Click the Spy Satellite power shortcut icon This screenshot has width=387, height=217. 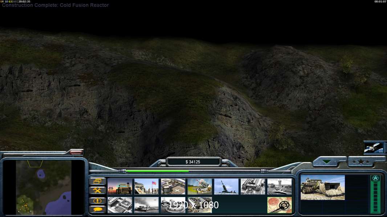coord(374,148)
